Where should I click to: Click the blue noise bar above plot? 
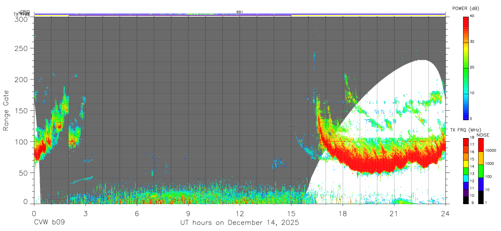pyautogui.click(x=240, y=14)
